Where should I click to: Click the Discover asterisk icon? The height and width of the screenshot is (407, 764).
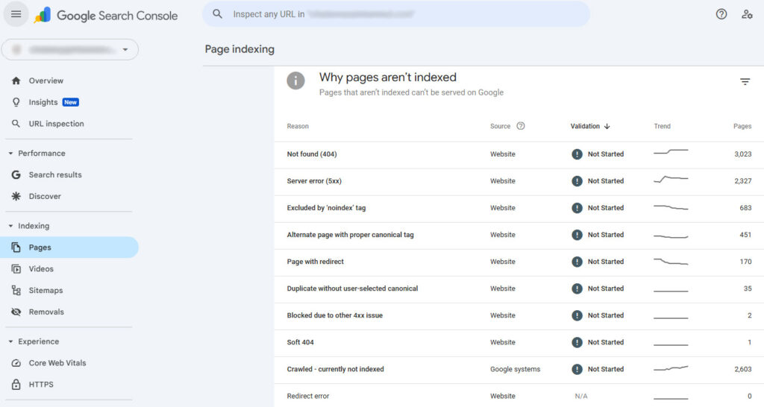pyautogui.click(x=16, y=196)
